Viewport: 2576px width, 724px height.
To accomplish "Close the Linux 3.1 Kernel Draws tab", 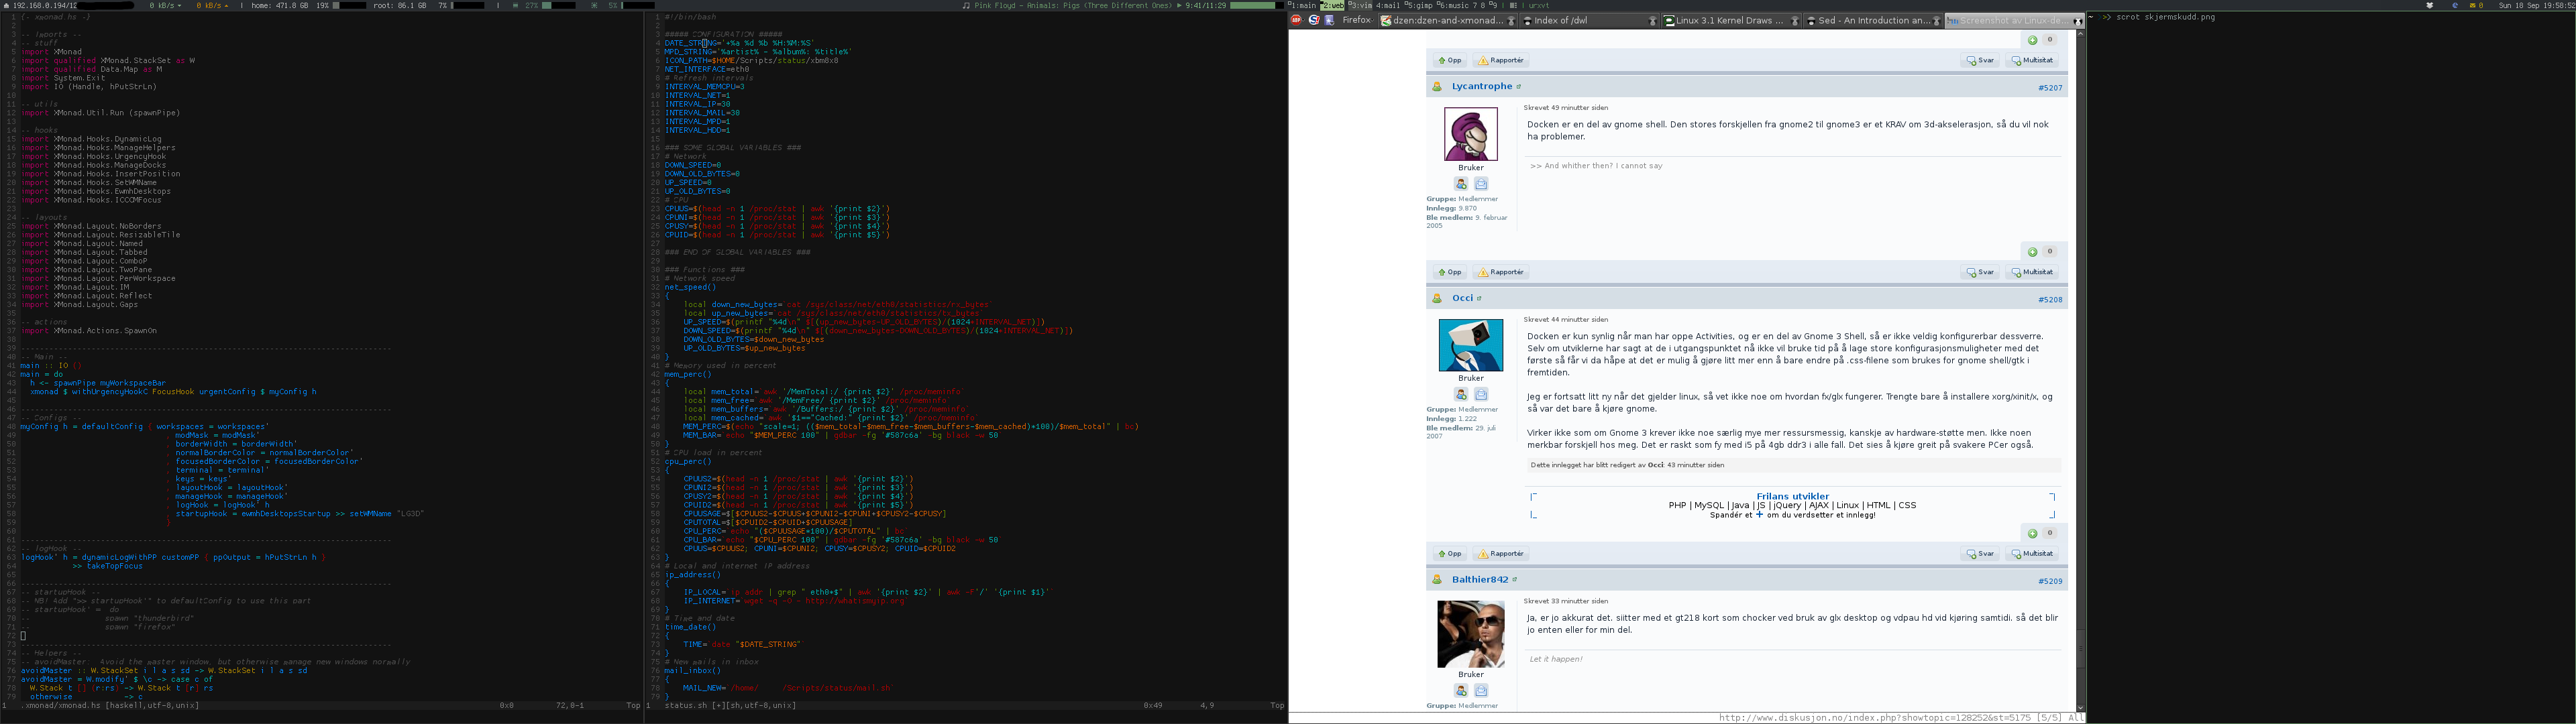I will [1795, 21].
